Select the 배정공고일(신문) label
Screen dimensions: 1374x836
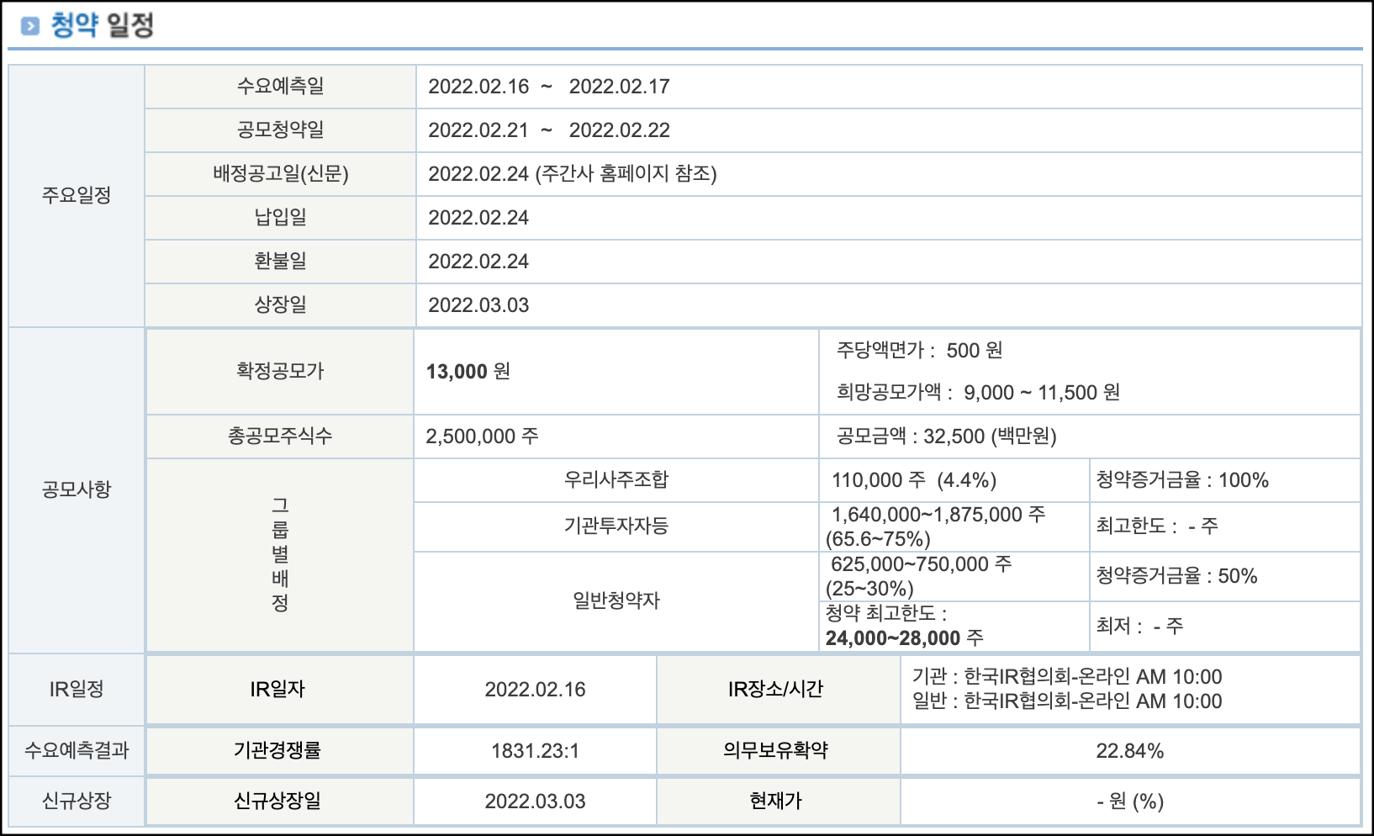click(280, 173)
